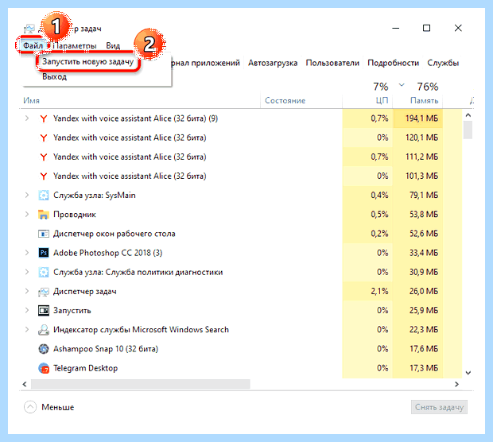Click the 79,1 МБ memory value

pyautogui.click(x=424, y=196)
